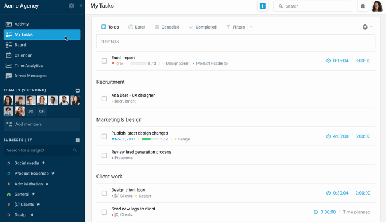Screen dimensions: 386x222
Task: Click the New task input field
Action: pos(235,41)
